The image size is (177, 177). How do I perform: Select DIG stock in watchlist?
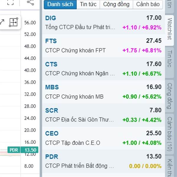click(x=103, y=23)
